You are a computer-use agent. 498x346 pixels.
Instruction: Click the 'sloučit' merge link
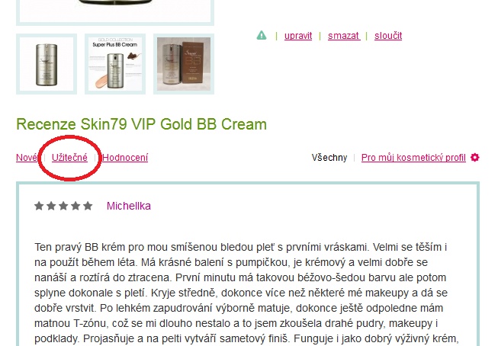click(388, 36)
